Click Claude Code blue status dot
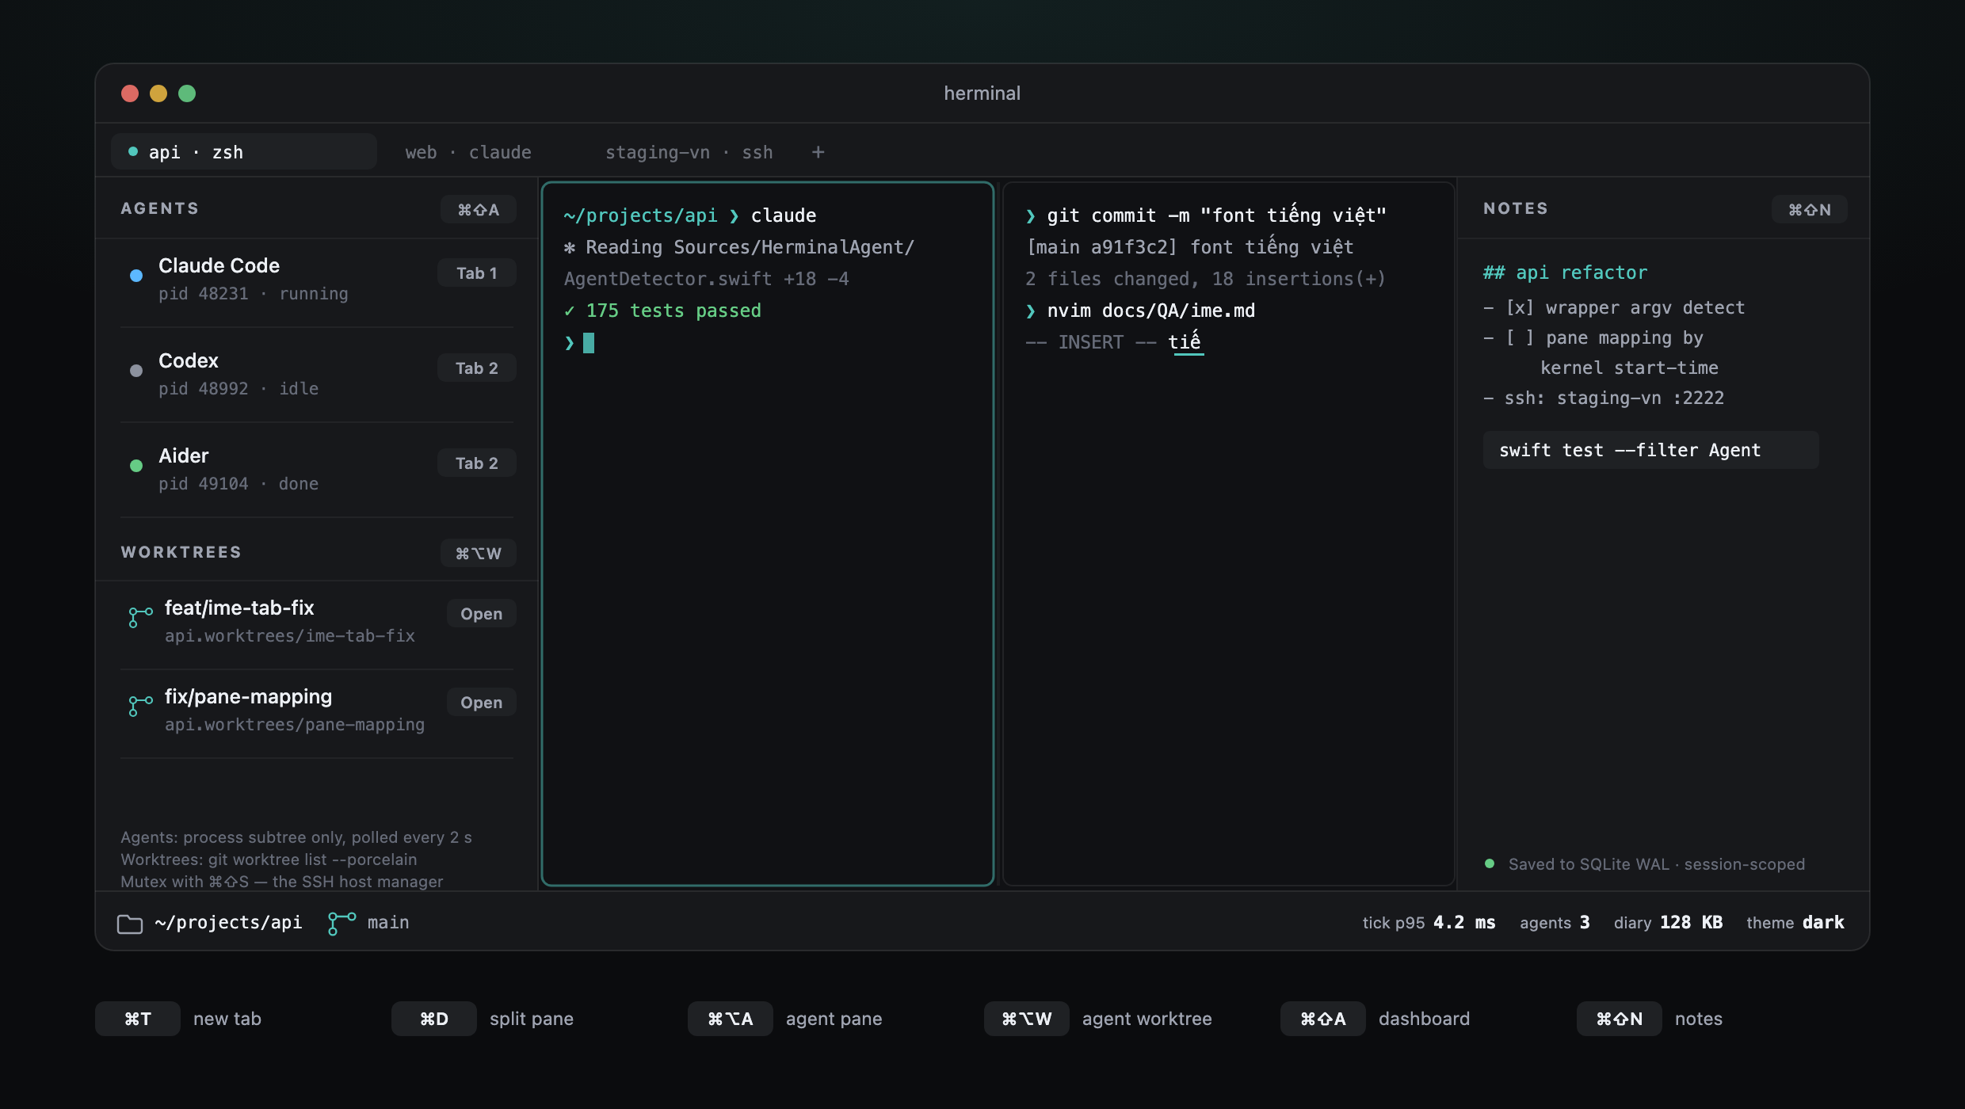Image resolution: width=1965 pixels, height=1109 pixels. [x=136, y=276]
